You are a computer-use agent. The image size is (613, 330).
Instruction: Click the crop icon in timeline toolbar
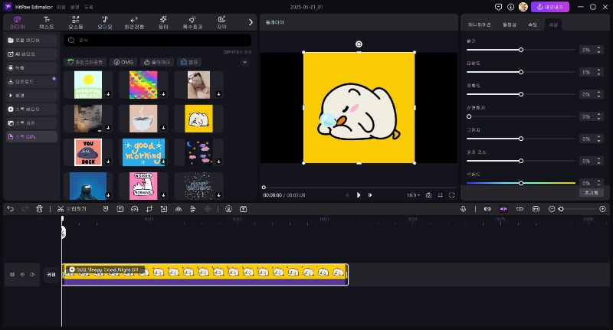tap(149, 209)
